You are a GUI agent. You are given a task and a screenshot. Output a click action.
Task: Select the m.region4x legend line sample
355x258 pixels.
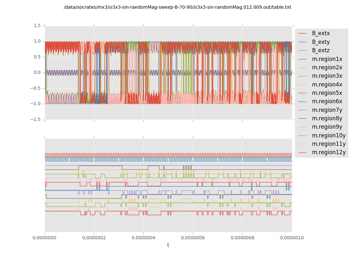point(302,84)
